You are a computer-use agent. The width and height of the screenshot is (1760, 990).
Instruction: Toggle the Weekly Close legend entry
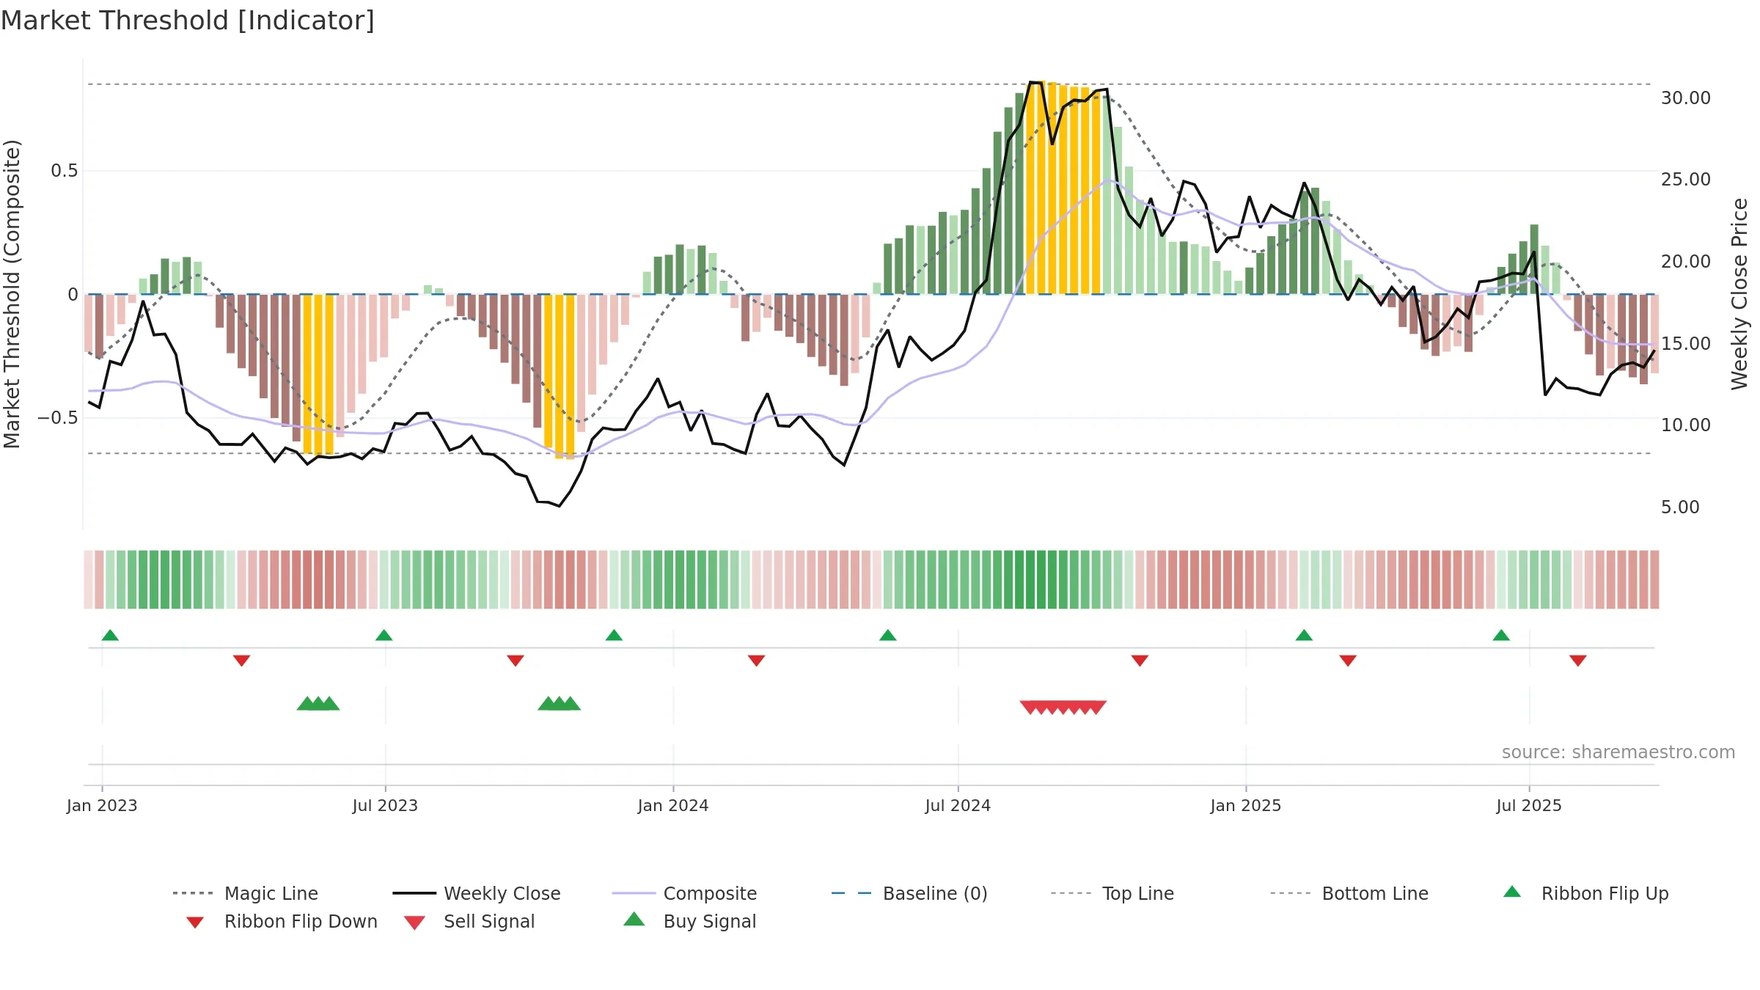point(477,893)
